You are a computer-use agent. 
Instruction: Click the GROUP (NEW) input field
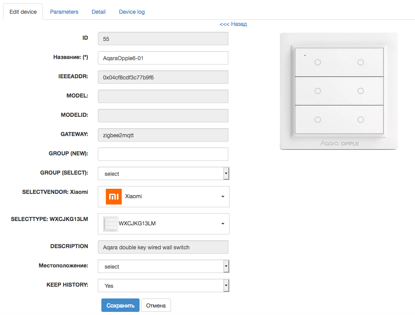click(x=163, y=154)
